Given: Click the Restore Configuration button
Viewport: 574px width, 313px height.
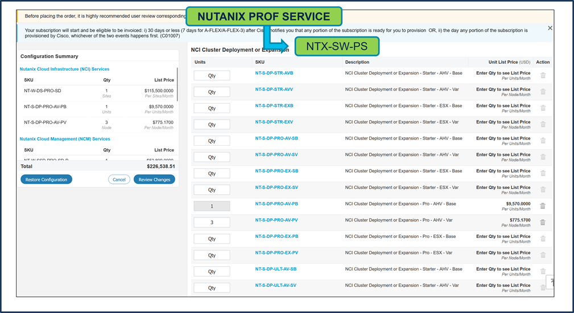Looking at the screenshot, I should 46,179.
